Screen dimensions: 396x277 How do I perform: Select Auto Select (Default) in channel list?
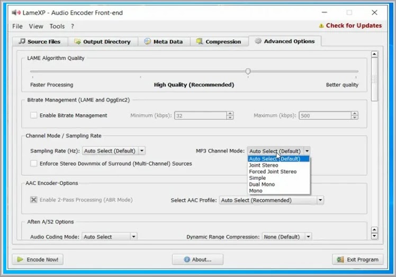coord(278,159)
